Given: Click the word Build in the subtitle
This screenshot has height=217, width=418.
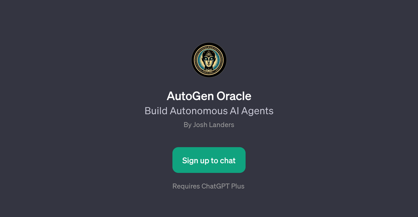Looking at the screenshot, I should coord(156,111).
